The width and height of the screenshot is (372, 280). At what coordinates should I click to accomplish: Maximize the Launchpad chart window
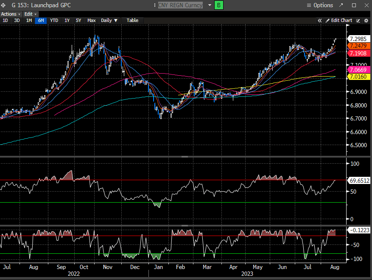point(354,5)
